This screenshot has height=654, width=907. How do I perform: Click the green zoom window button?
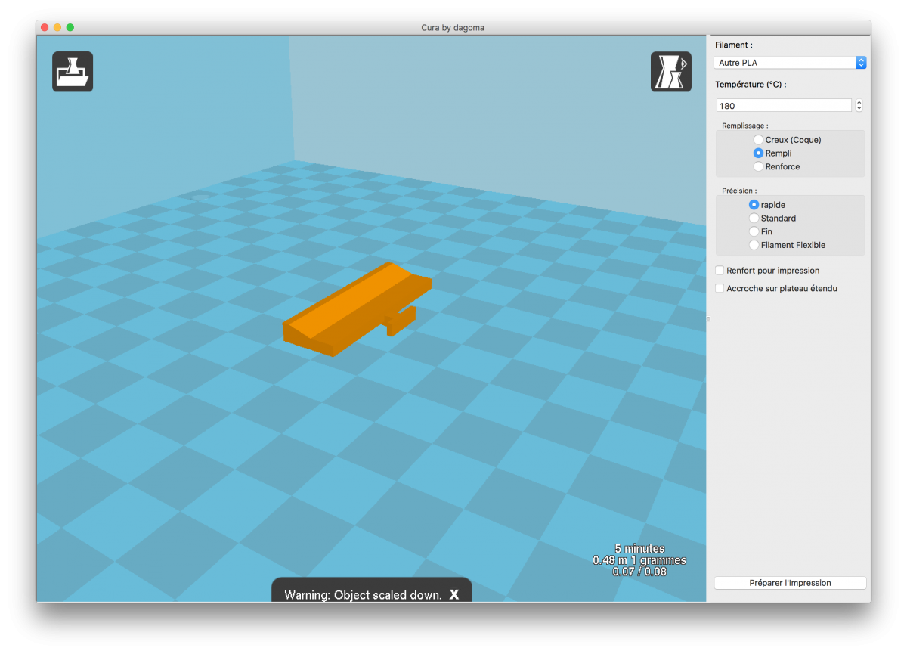tap(70, 27)
